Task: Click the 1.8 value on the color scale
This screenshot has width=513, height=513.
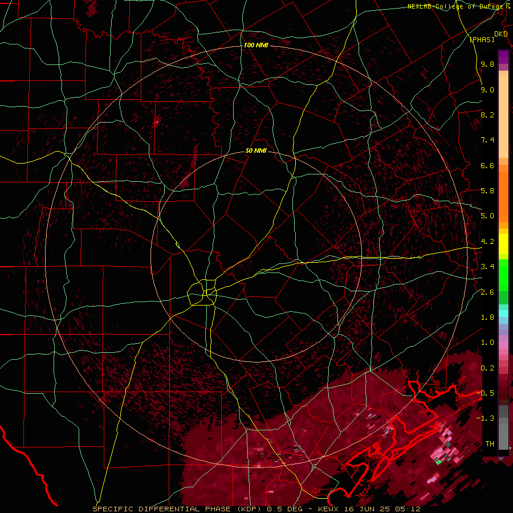Action: [x=487, y=317]
